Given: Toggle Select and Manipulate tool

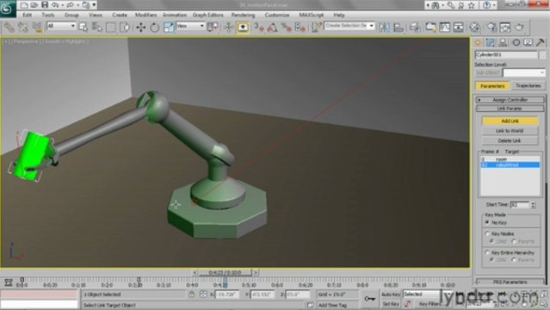Looking at the screenshot, I should 229,27.
